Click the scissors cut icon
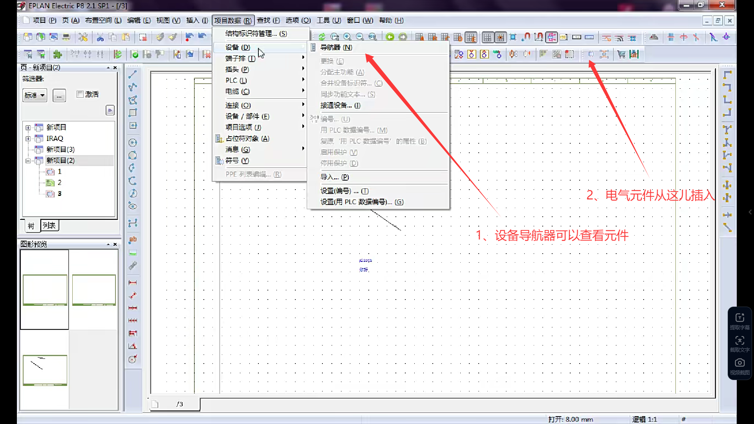 [100, 37]
